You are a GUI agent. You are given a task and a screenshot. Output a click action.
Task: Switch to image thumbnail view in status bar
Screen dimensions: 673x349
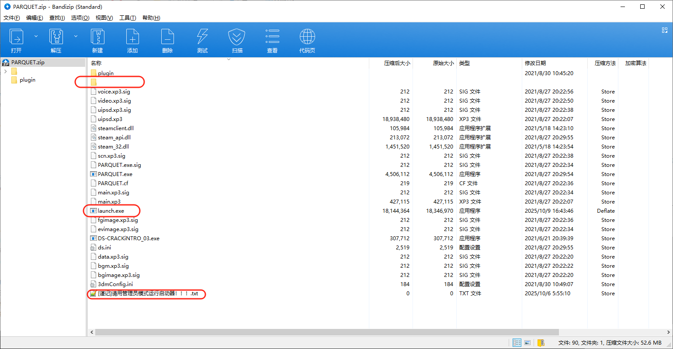(x=527, y=343)
